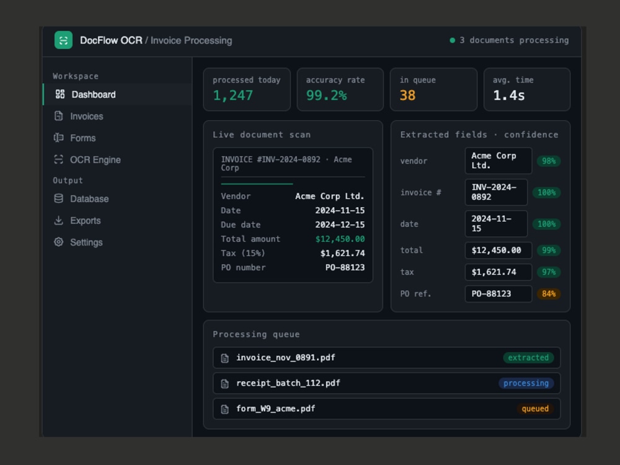Image resolution: width=620 pixels, height=465 pixels.
Task: Click the Settings gear icon
Action: coord(58,242)
